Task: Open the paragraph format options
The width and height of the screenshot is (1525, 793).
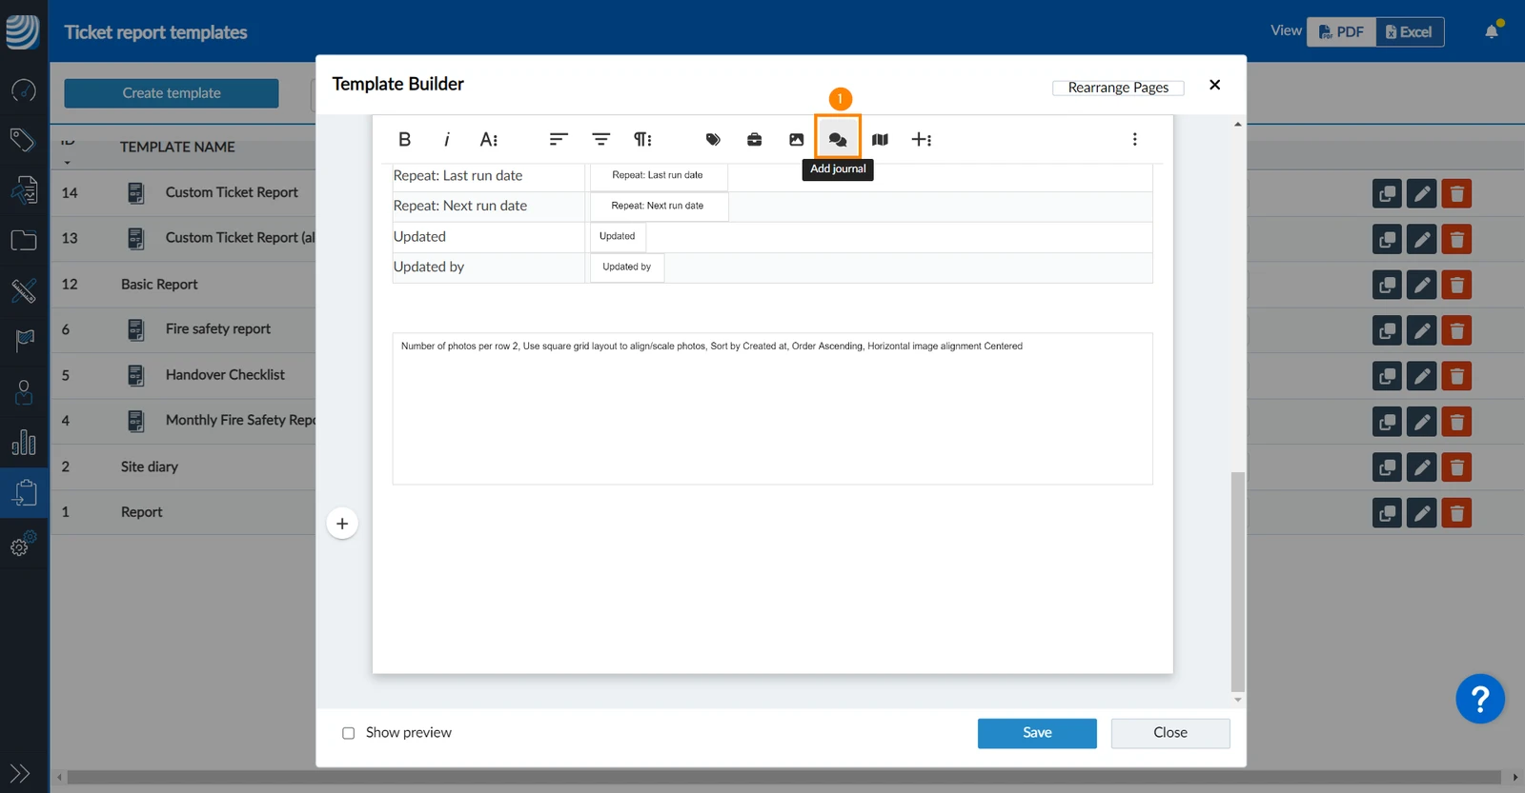Action: click(642, 139)
